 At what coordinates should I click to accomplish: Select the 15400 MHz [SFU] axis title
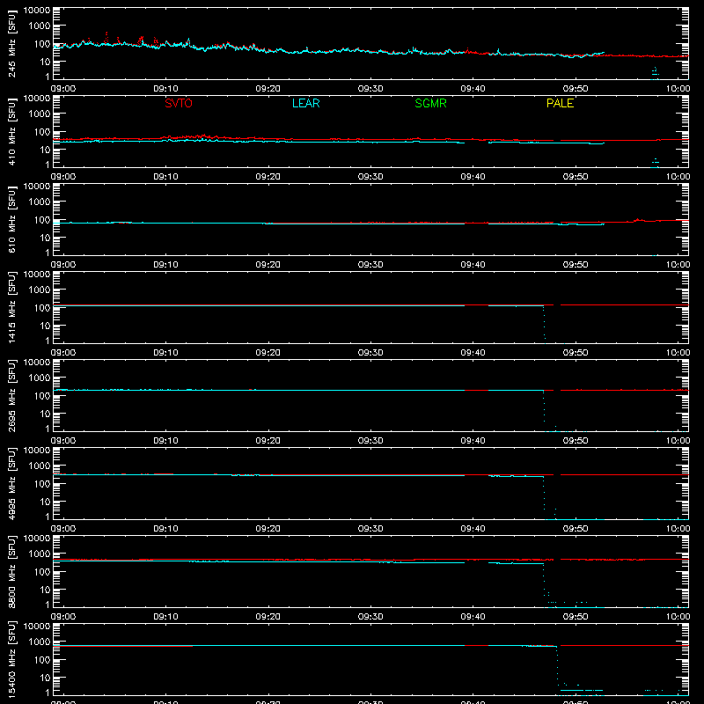point(12,659)
